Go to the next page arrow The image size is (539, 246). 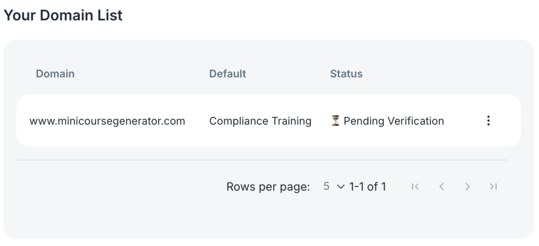(x=467, y=186)
